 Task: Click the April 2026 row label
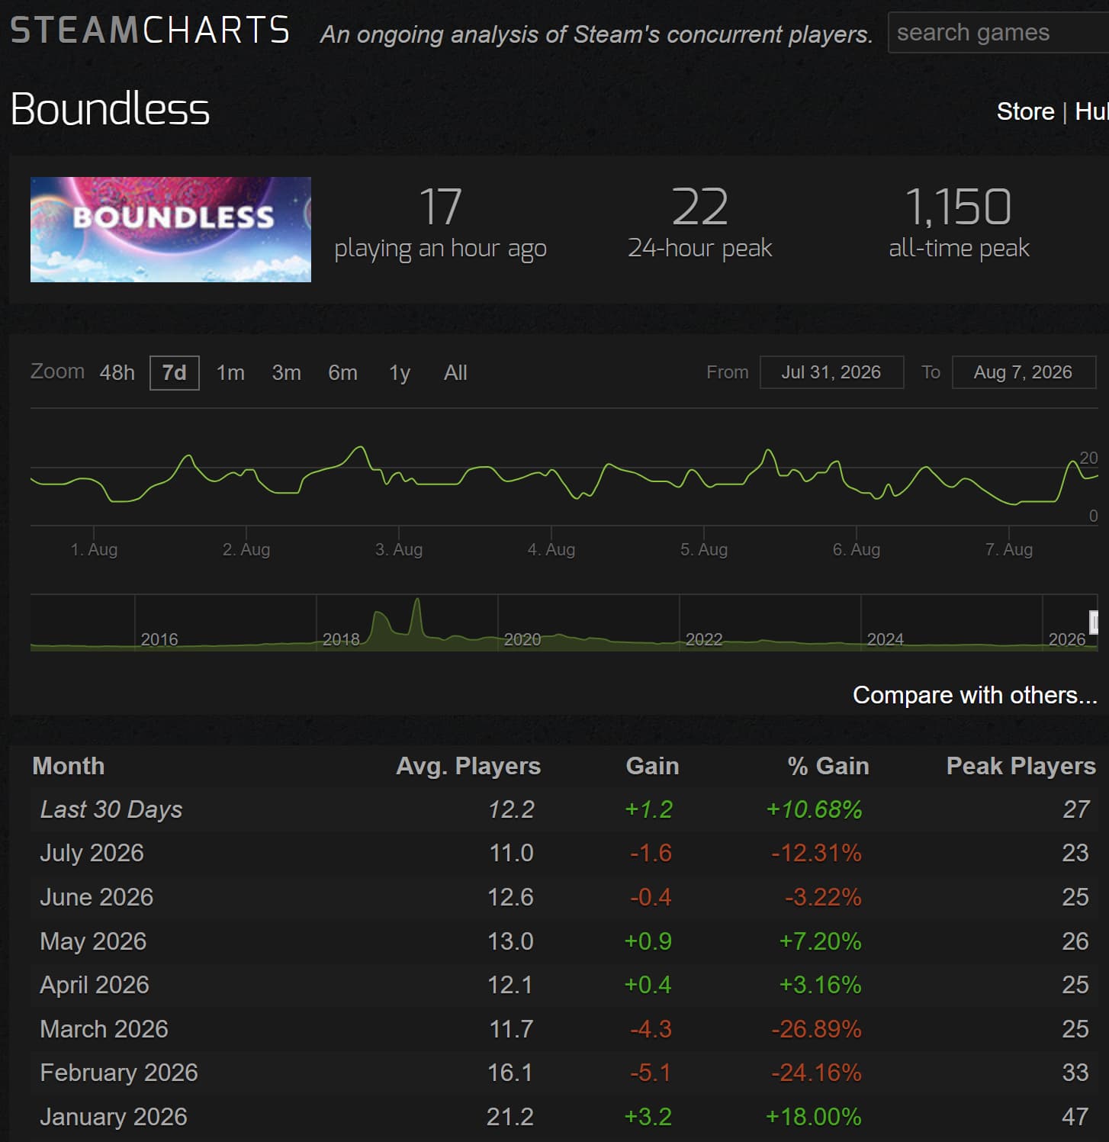95,985
